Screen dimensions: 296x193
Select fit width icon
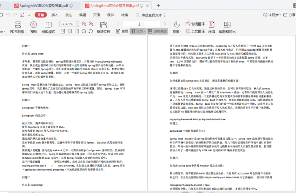click(x=77, y=31)
